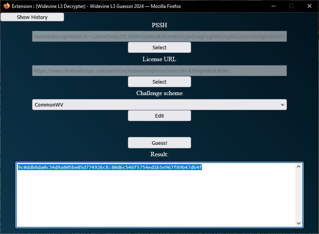Close the Widevine L3 Guessor window
This screenshot has width=319, height=234.
pos(309,6)
